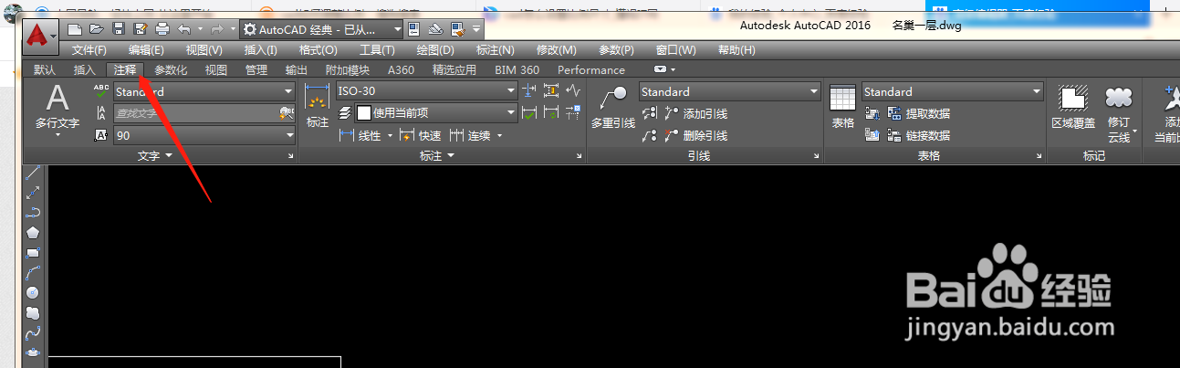1180x368 pixels.
Task: Click the 修订云线 revision cloud tool
Action: (1120, 113)
